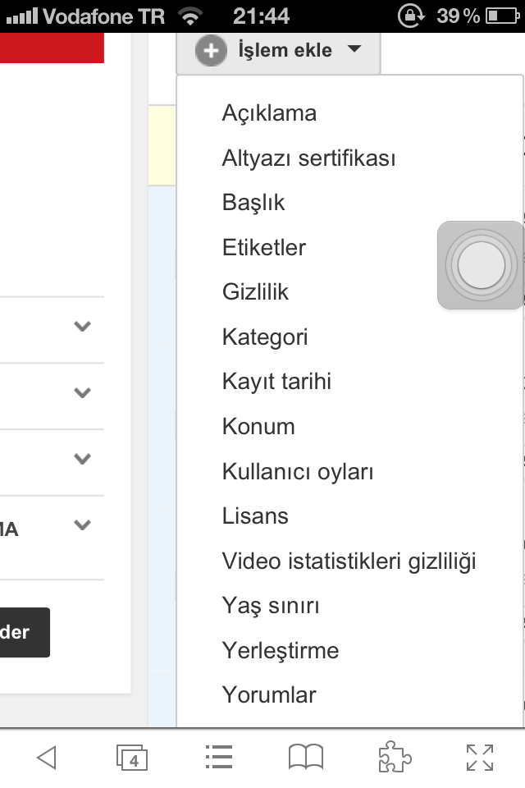Tap the back navigation arrow icon
525x788 pixels.
point(46,758)
